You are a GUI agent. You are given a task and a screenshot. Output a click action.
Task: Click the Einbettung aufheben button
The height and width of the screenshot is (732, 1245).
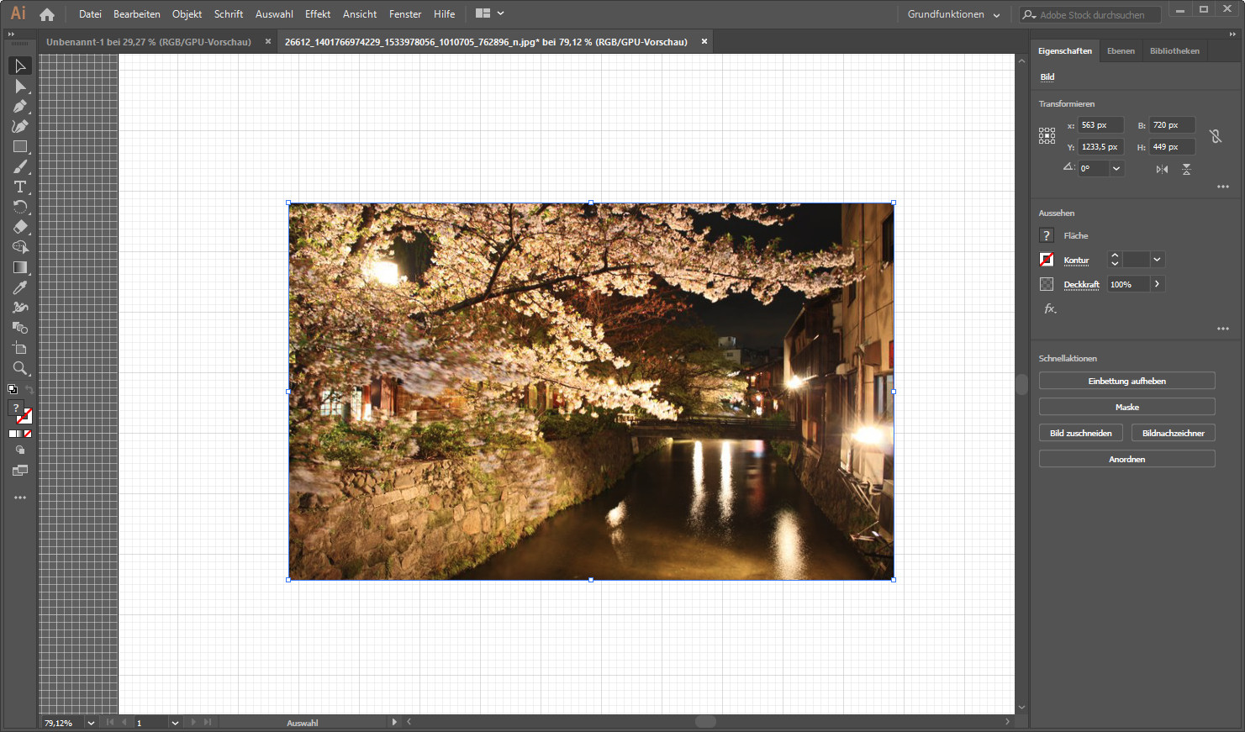click(x=1126, y=382)
